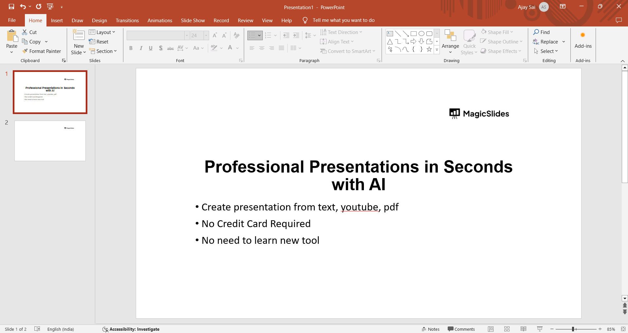
Task: Toggle the Notes pane in the status bar
Action: pos(431,329)
